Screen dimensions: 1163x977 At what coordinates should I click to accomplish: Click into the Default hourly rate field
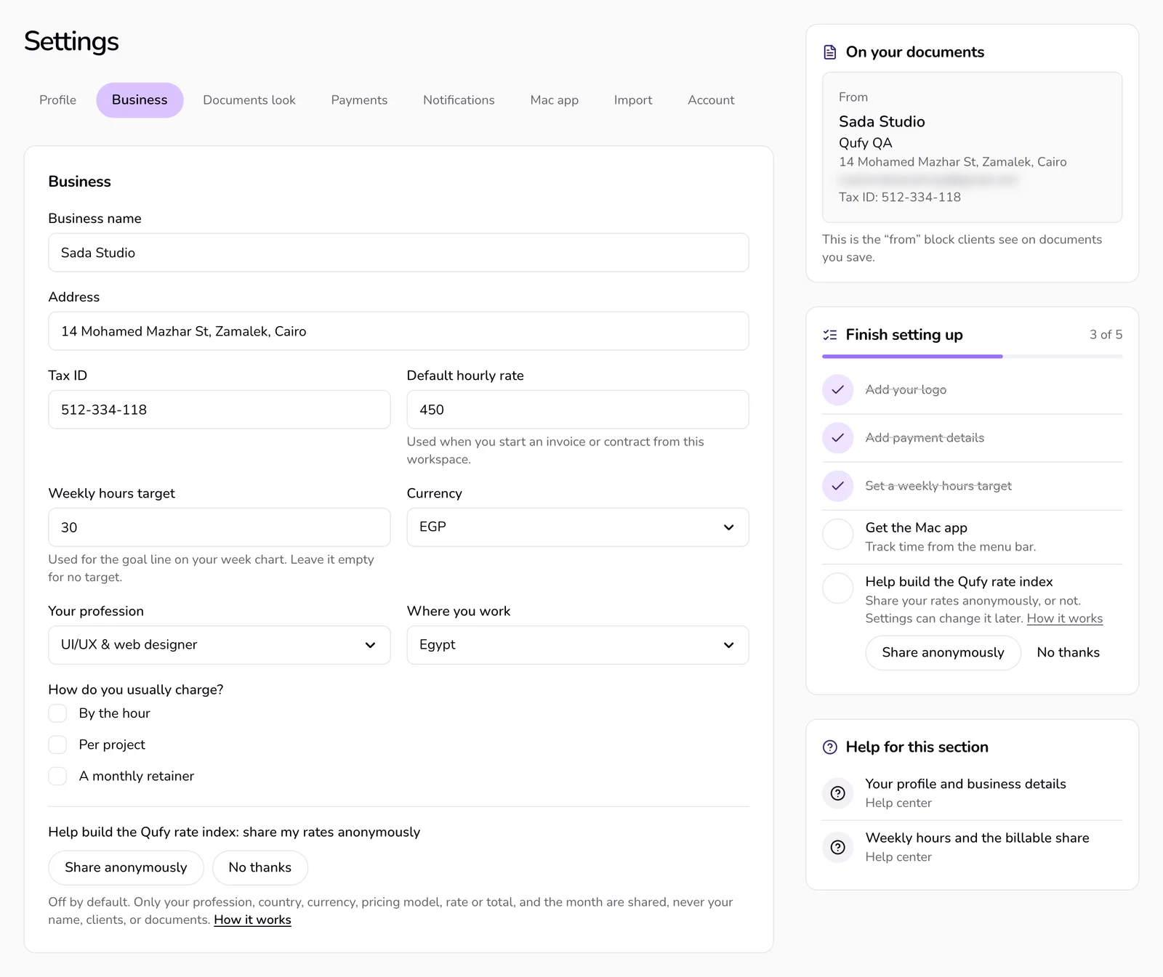578,410
